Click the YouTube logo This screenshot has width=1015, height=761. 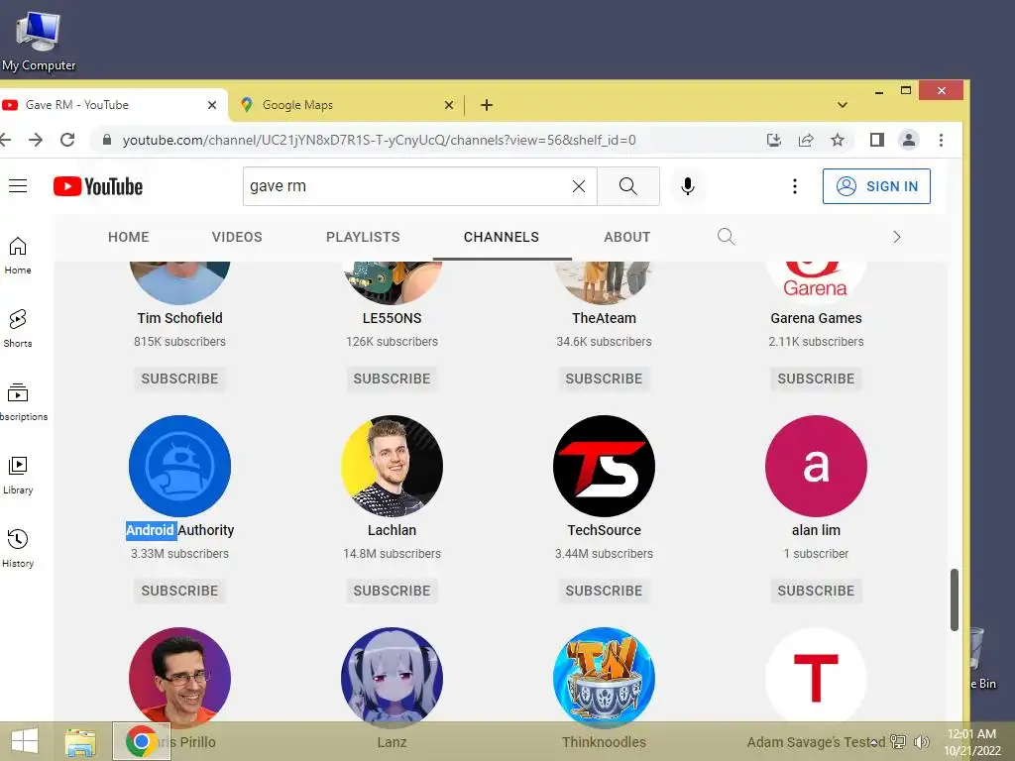98,186
